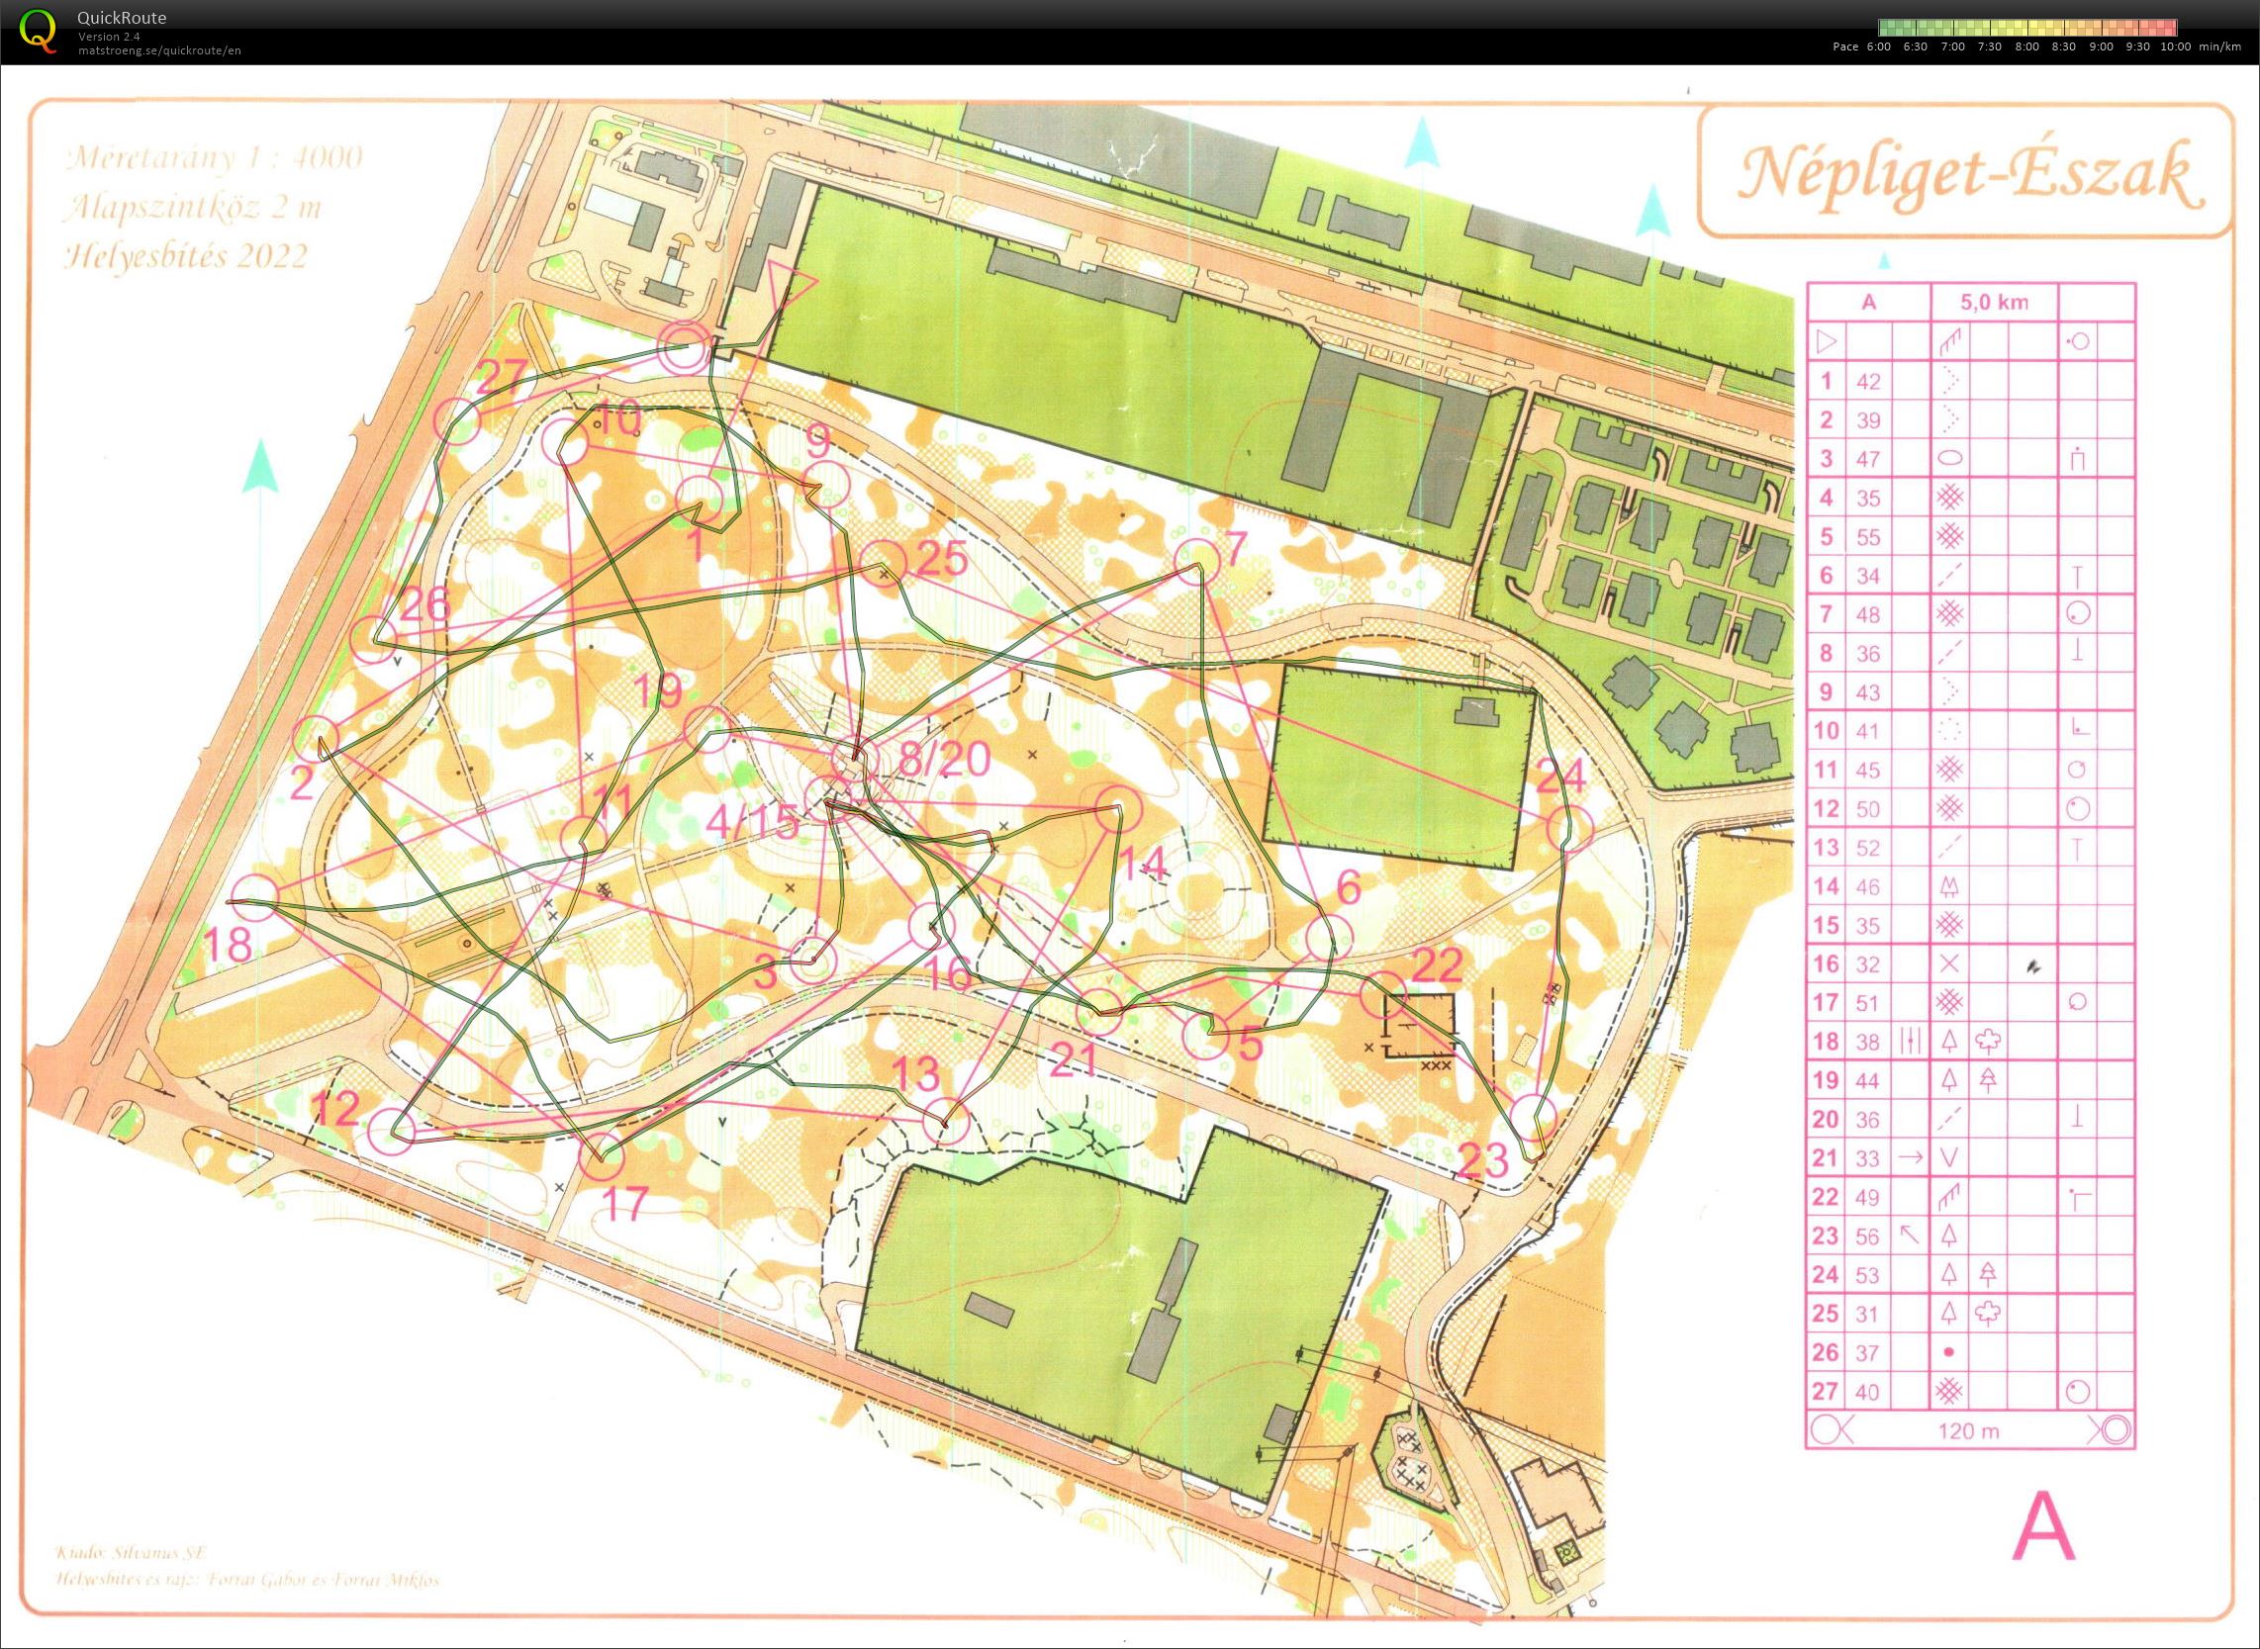Screen dimensions: 2260x1649
Task: Click the 5,0 km course length cell
Action: tap(1995, 303)
